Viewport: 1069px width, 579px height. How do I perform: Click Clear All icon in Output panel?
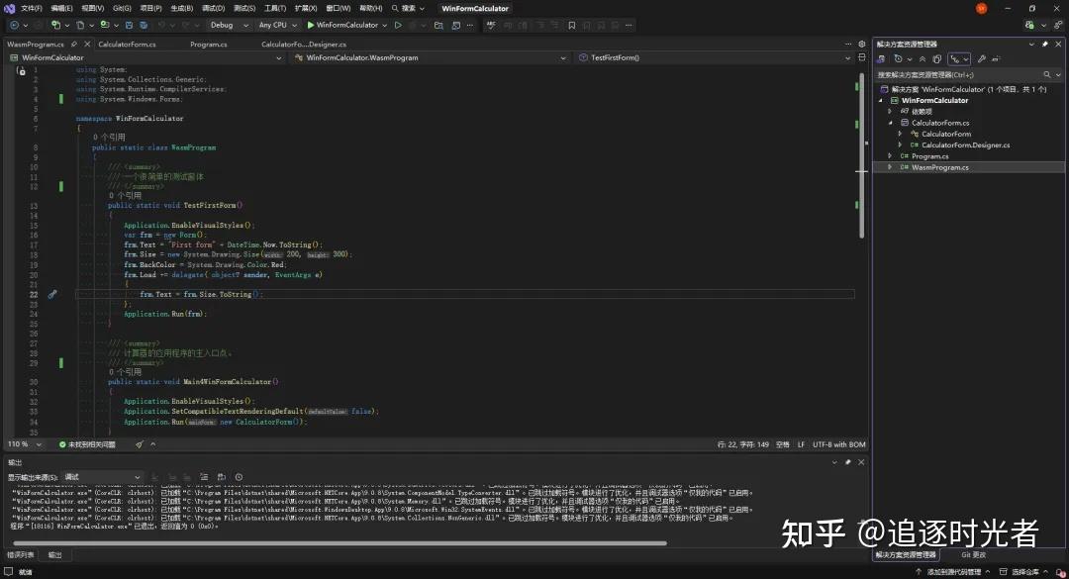click(204, 477)
